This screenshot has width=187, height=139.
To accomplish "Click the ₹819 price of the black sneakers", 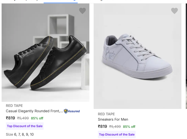I will click(x=11, y=118).
